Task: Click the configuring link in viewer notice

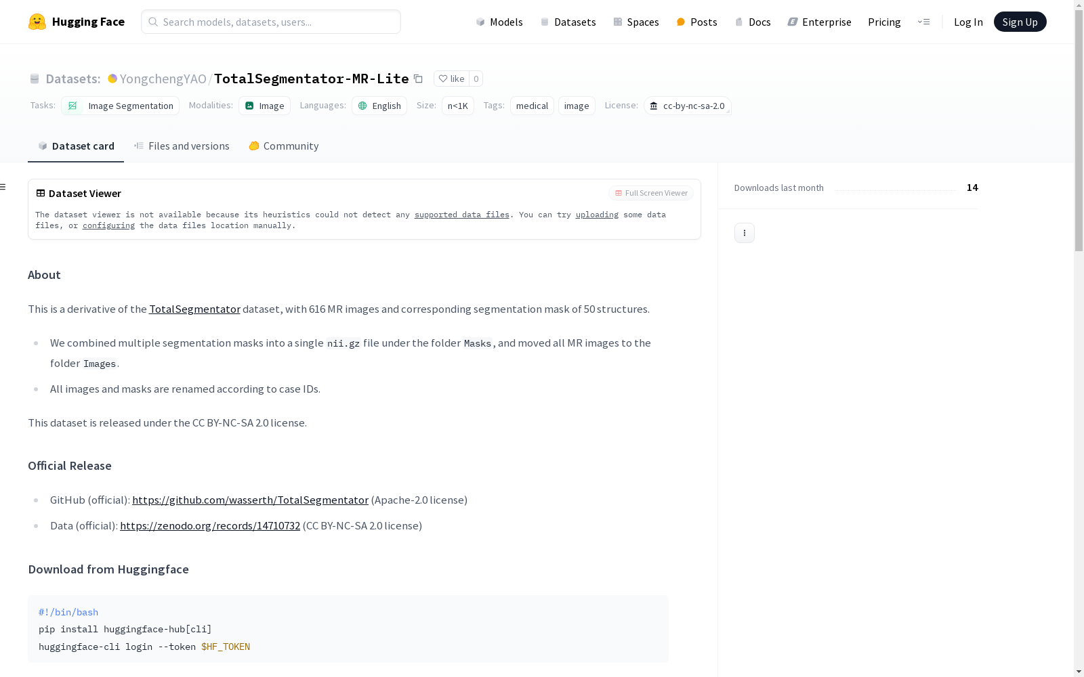Action: click(108, 225)
